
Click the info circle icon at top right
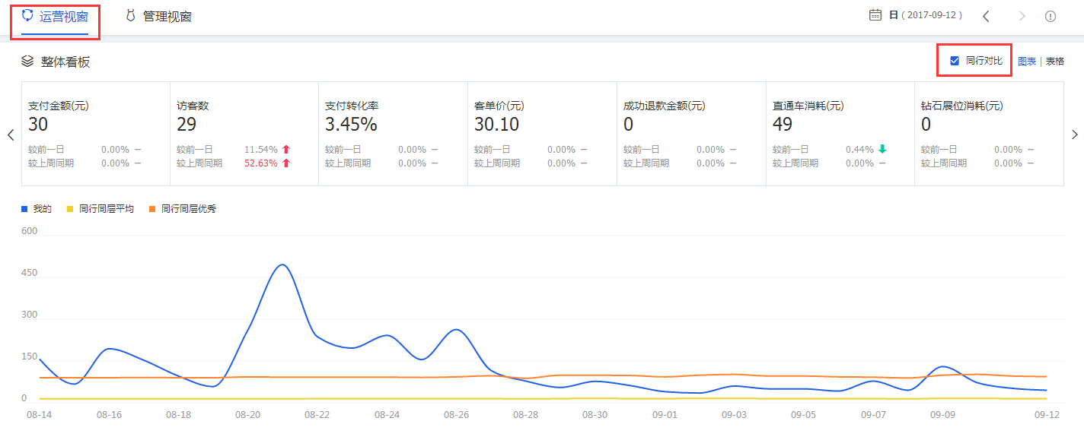click(x=1051, y=16)
